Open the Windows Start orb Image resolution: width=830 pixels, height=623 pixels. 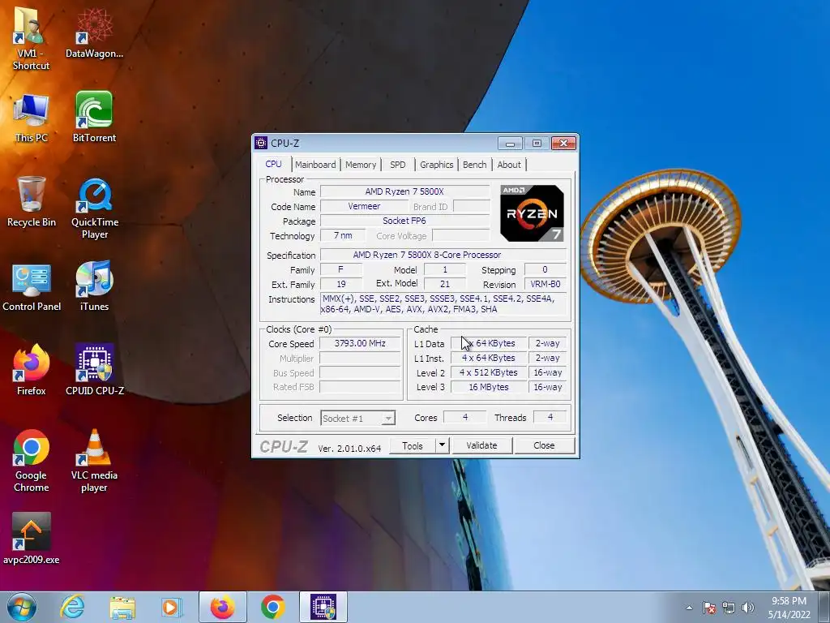click(x=22, y=607)
